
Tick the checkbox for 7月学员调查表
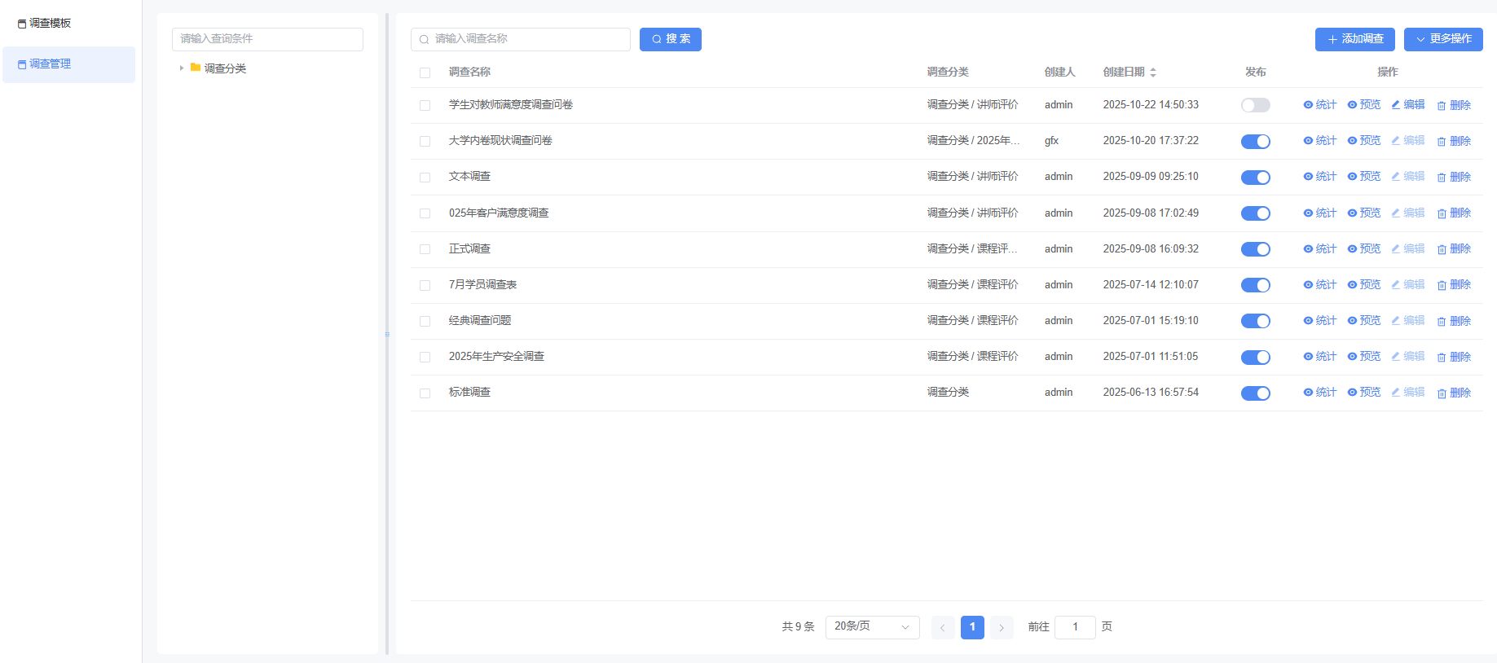point(425,285)
